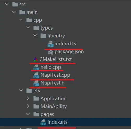Viewport: 131px width, 129px height.
Task: Click the types folder icon
Action: tap(36, 28)
